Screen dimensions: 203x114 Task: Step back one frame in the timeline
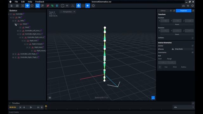24,107
